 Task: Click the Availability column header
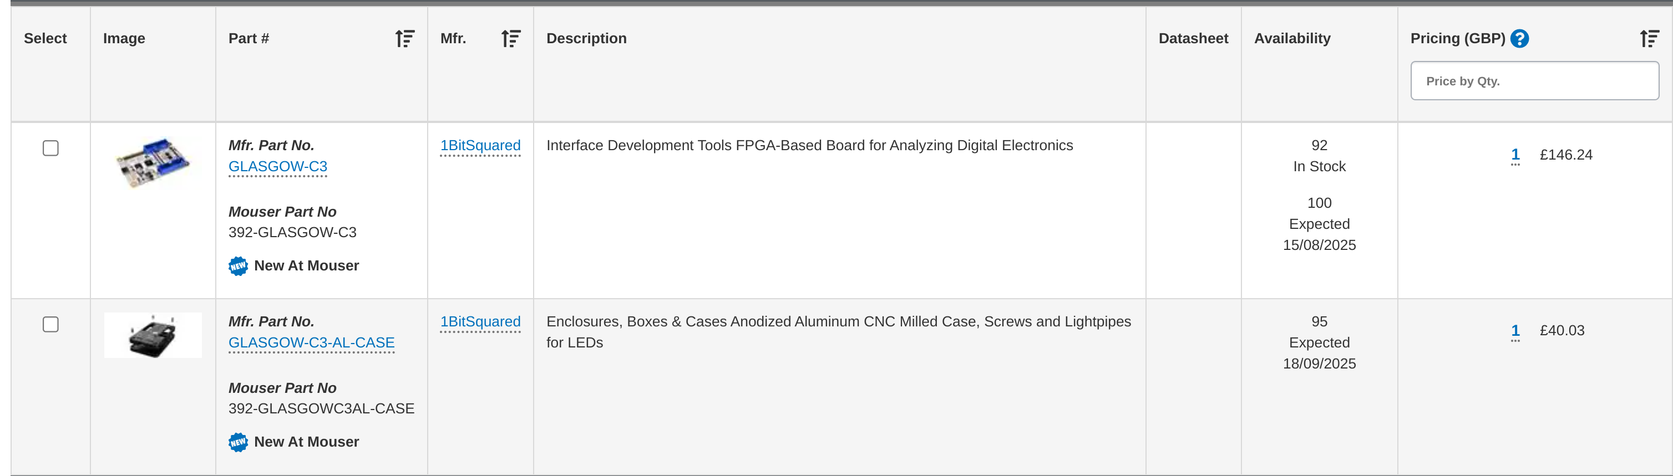pos(1292,39)
